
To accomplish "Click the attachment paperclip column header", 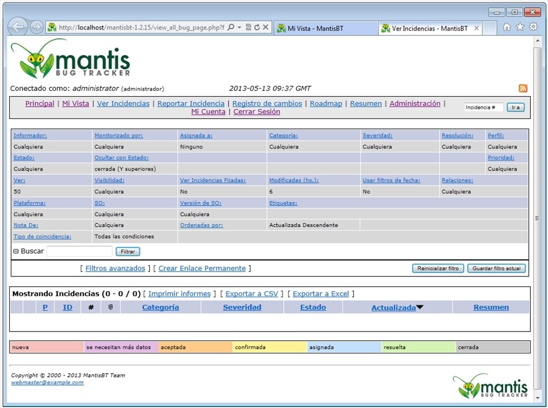I will pos(110,307).
